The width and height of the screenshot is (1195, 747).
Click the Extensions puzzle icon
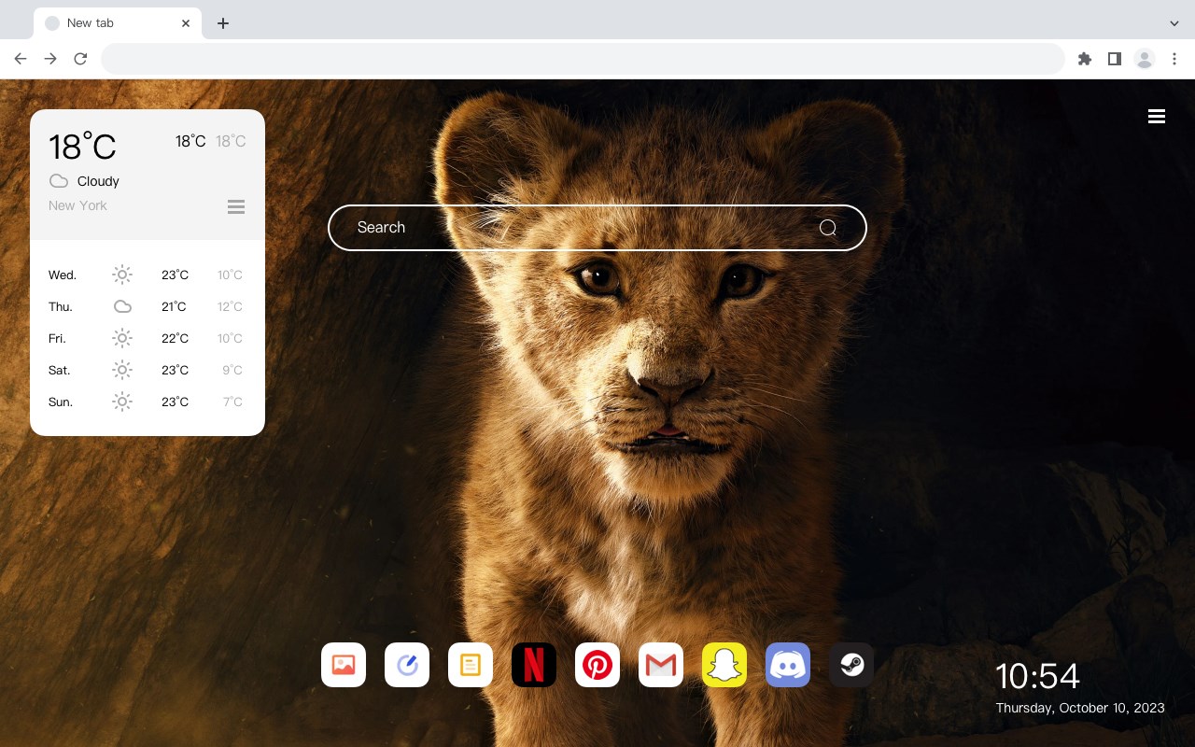pyautogui.click(x=1084, y=59)
